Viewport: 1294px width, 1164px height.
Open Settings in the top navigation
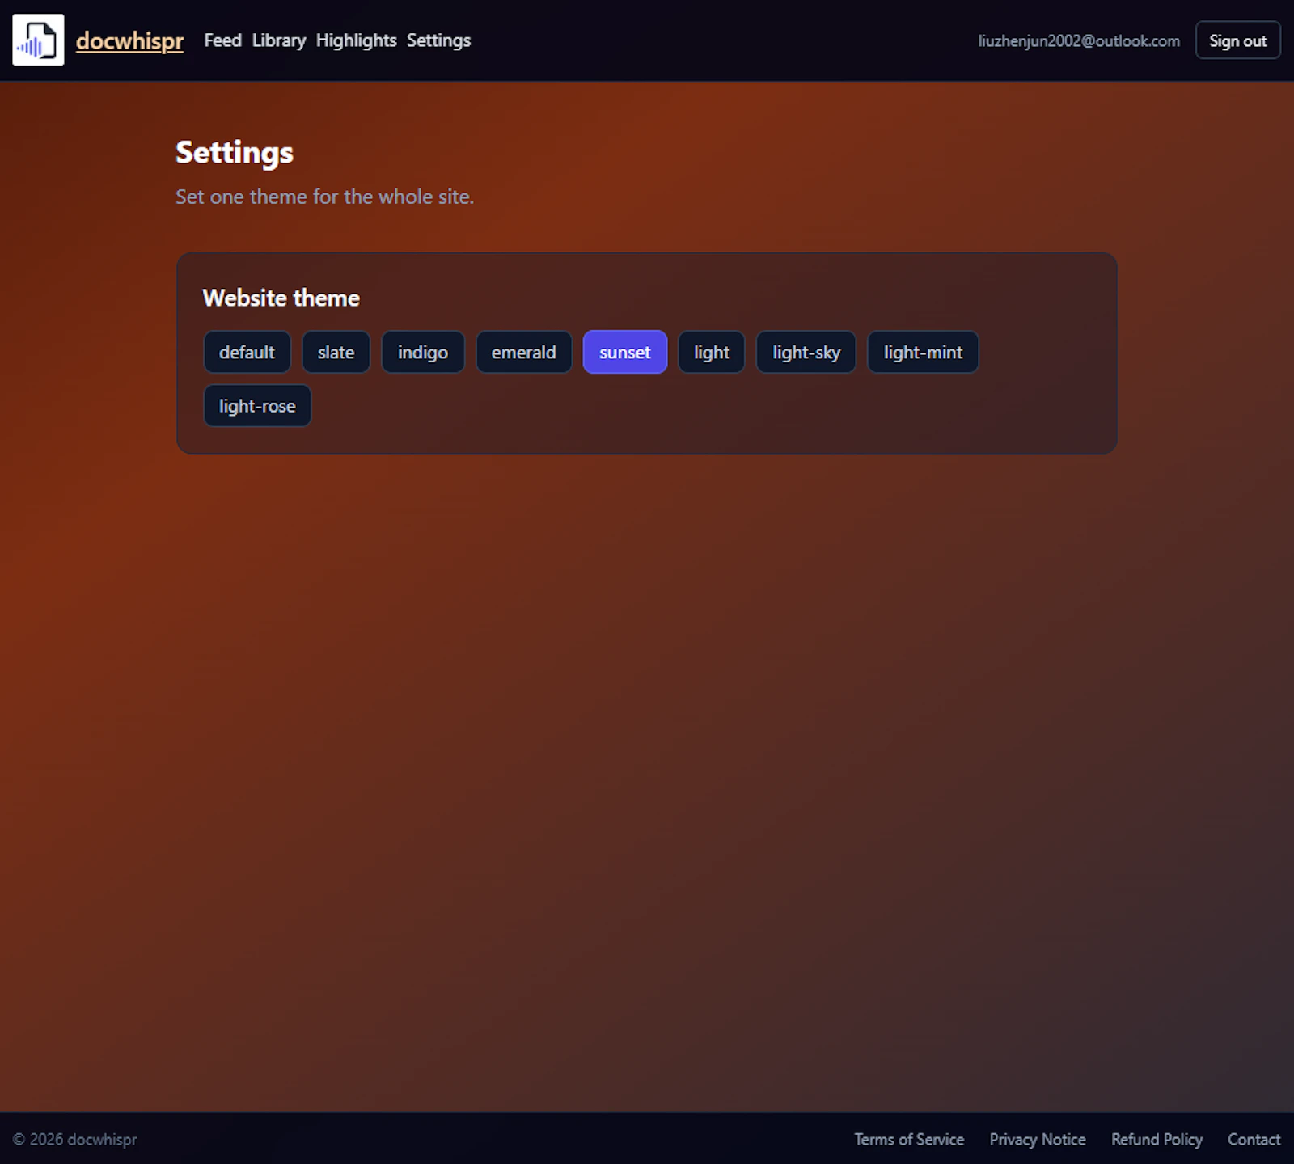pos(438,40)
